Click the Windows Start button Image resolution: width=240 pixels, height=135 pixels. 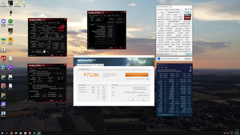point(2,133)
